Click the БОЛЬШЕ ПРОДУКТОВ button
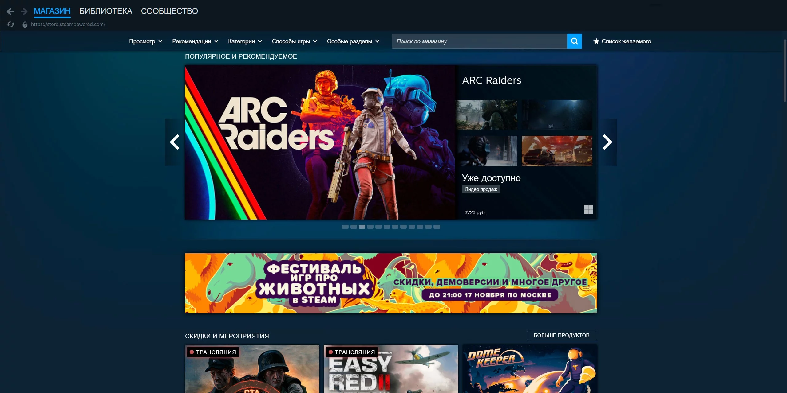 [561, 335]
